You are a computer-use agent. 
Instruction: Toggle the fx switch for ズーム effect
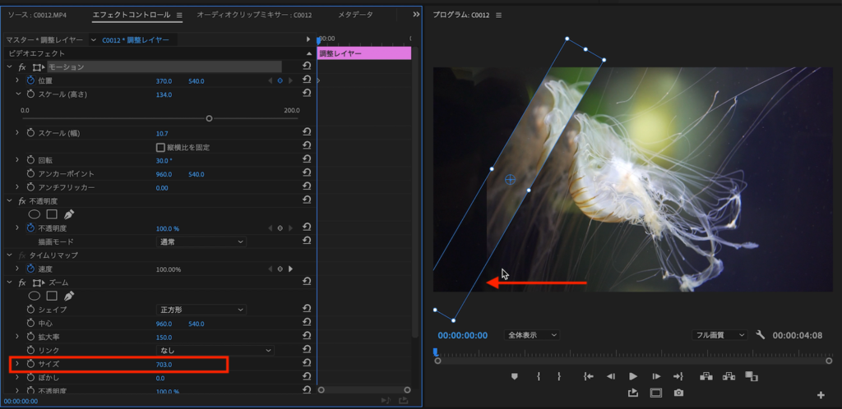(22, 283)
